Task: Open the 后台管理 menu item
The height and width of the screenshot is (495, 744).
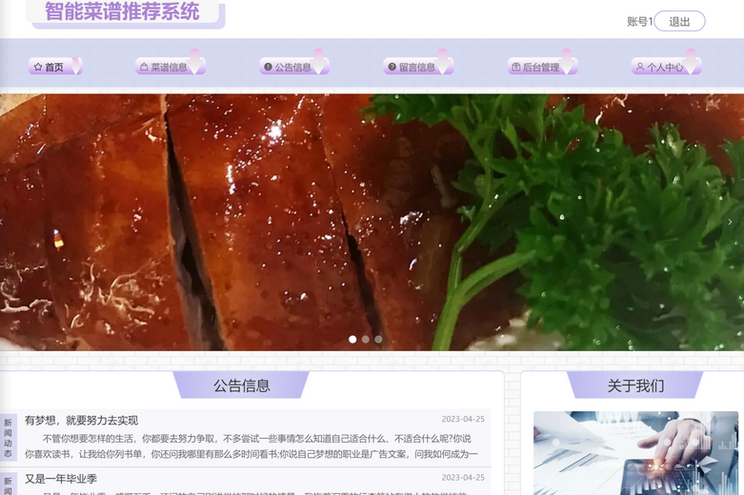Action: 542,67
